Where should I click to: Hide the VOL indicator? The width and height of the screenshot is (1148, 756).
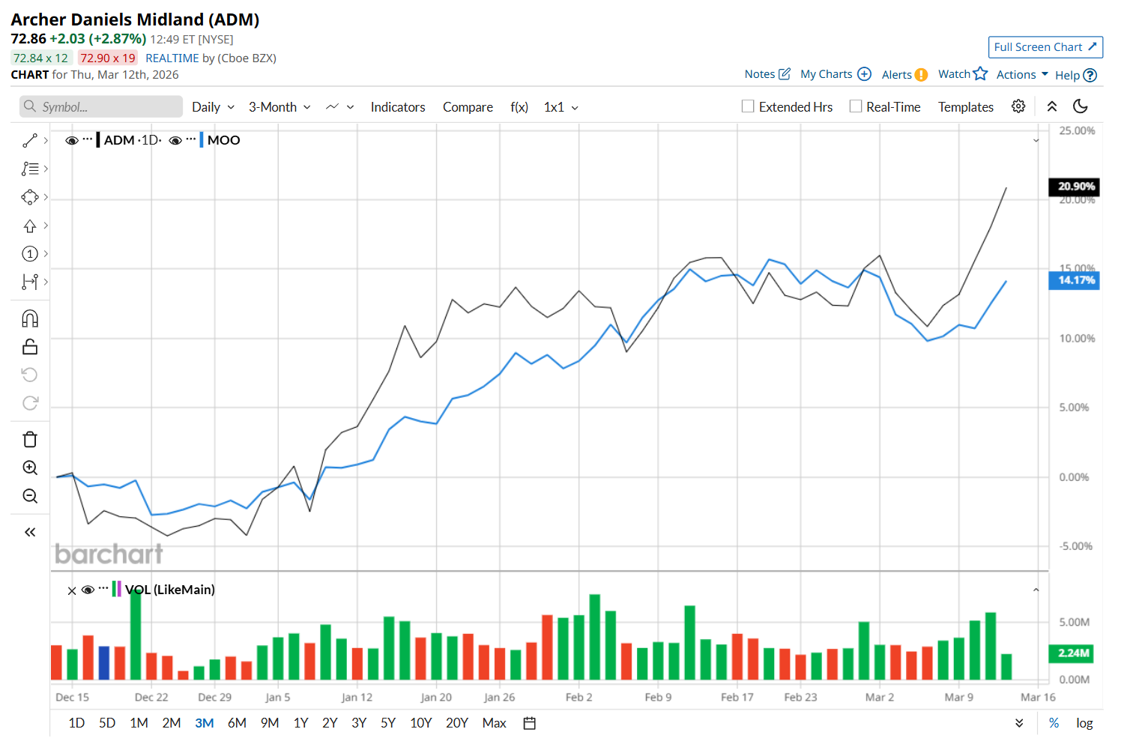click(x=88, y=590)
